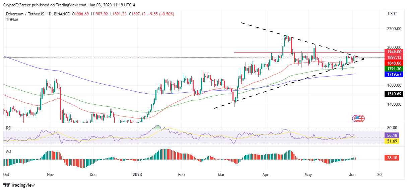This screenshot has height=191, width=408.
Task: Click the RSI indicator title
Action: (x=9, y=127)
